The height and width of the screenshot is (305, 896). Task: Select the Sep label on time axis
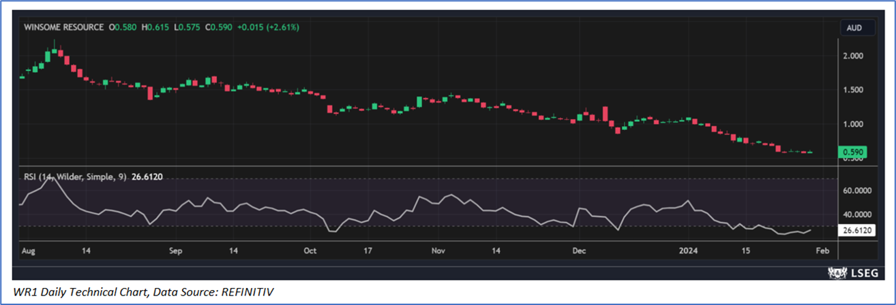click(176, 251)
